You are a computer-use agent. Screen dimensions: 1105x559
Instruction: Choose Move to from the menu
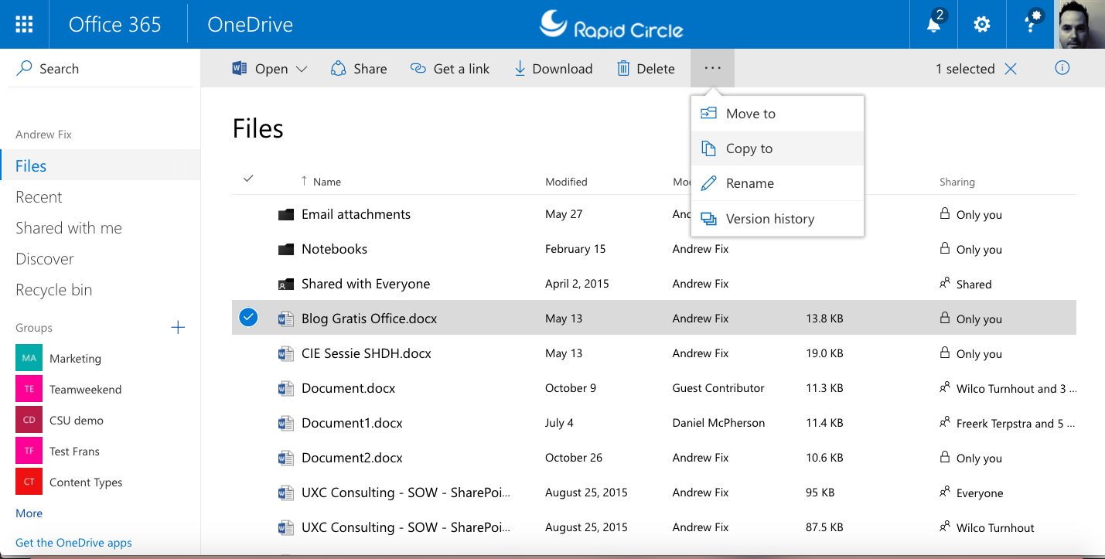pyautogui.click(x=777, y=114)
